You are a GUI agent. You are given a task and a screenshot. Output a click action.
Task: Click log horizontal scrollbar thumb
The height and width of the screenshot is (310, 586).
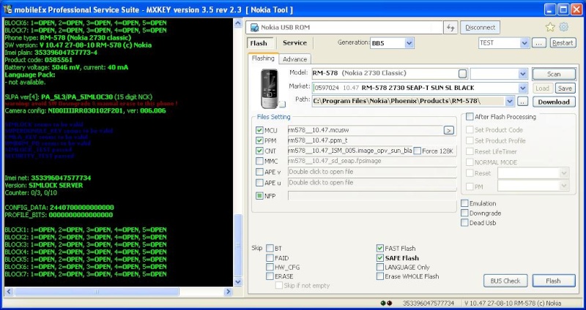tap(97, 292)
